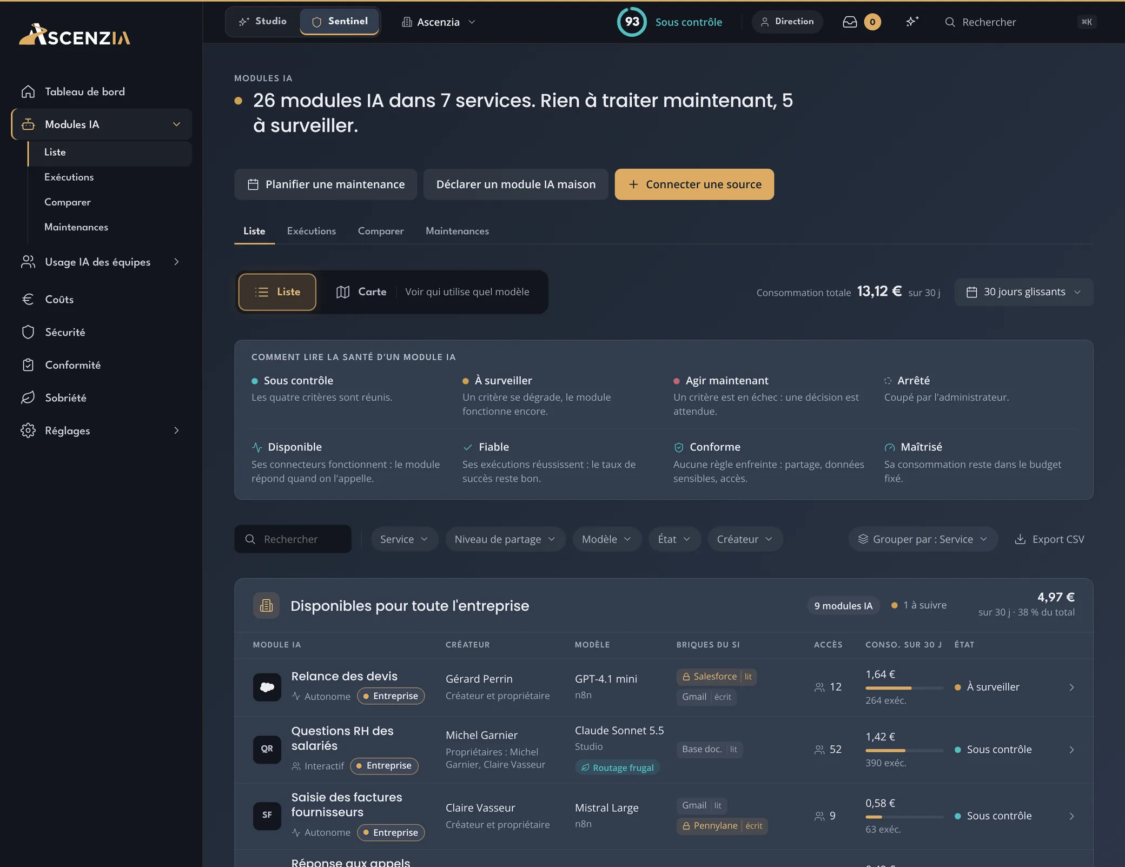Expand the Réglages sidebar item

click(176, 431)
